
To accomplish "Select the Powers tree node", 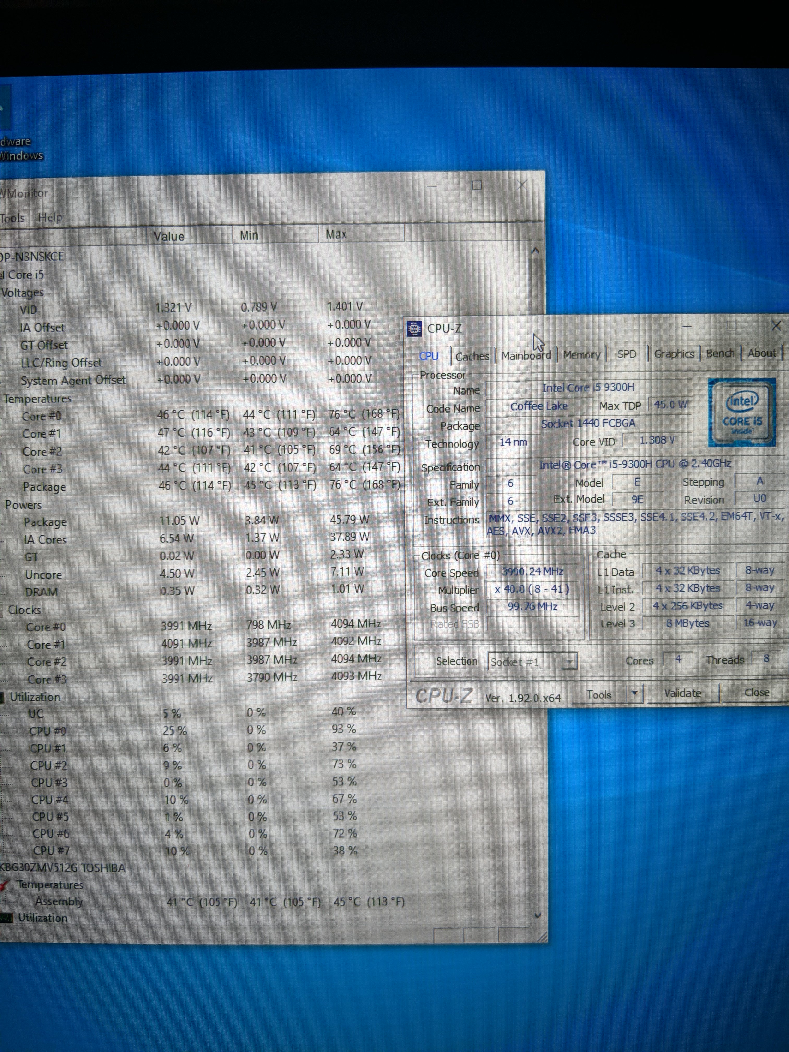I will pos(23,505).
